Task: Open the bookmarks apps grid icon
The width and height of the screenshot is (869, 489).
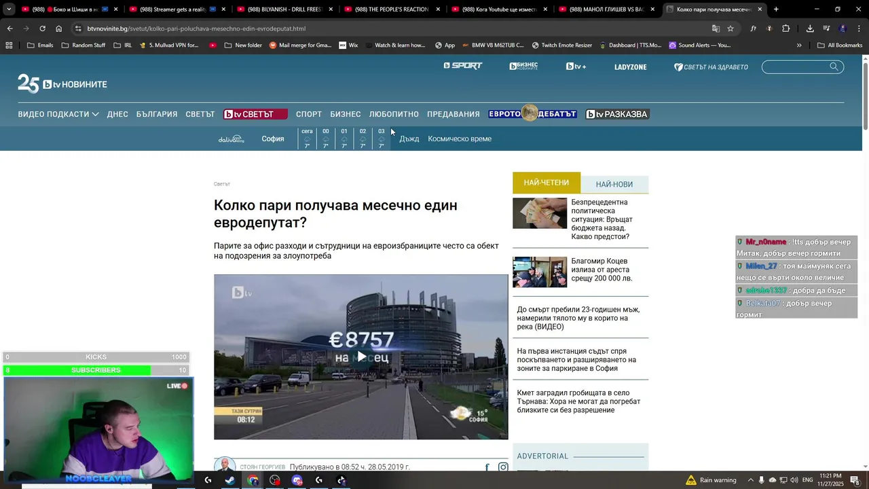Action: [9, 46]
